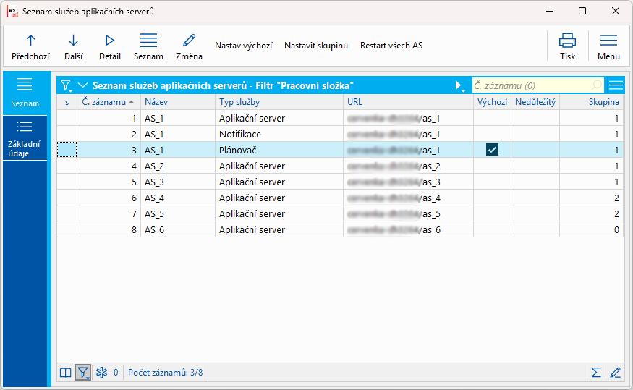The width and height of the screenshot is (633, 390).
Task: Click the Typ služby column header
Action: pos(279,102)
